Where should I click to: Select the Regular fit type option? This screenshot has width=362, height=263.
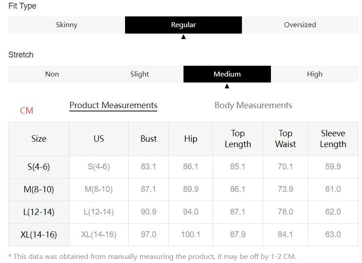point(183,25)
